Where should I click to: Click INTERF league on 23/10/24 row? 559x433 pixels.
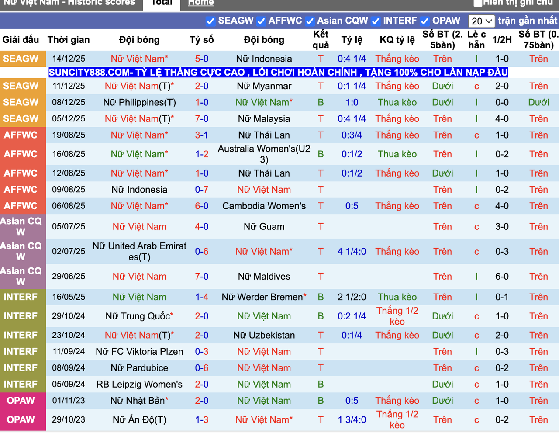point(21,336)
